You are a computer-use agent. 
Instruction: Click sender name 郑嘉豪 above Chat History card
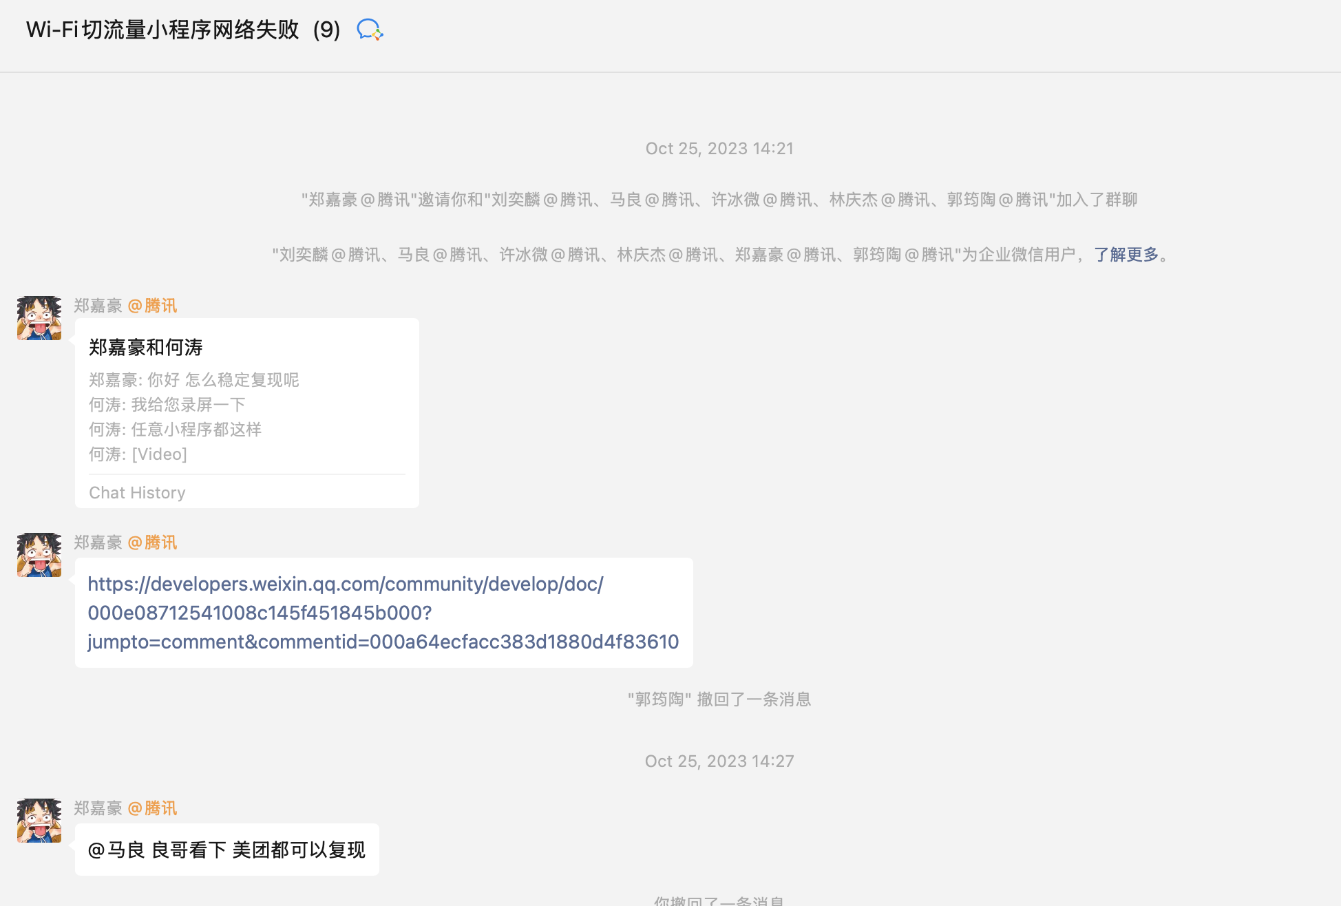tap(98, 306)
